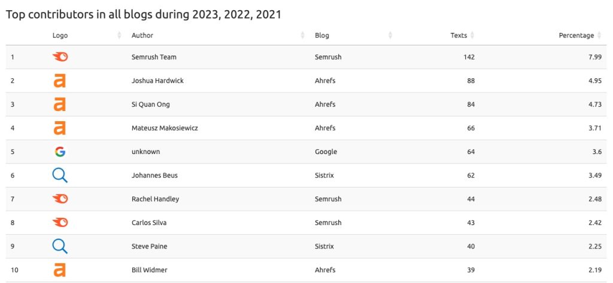The height and width of the screenshot is (283, 613).
Task: Select the Mateusz Makosiewicz author cell
Action: coord(166,128)
